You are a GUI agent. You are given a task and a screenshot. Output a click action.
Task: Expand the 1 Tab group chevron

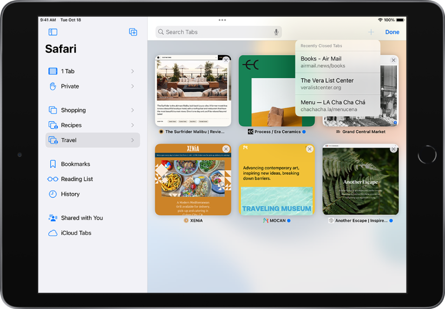coord(132,71)
